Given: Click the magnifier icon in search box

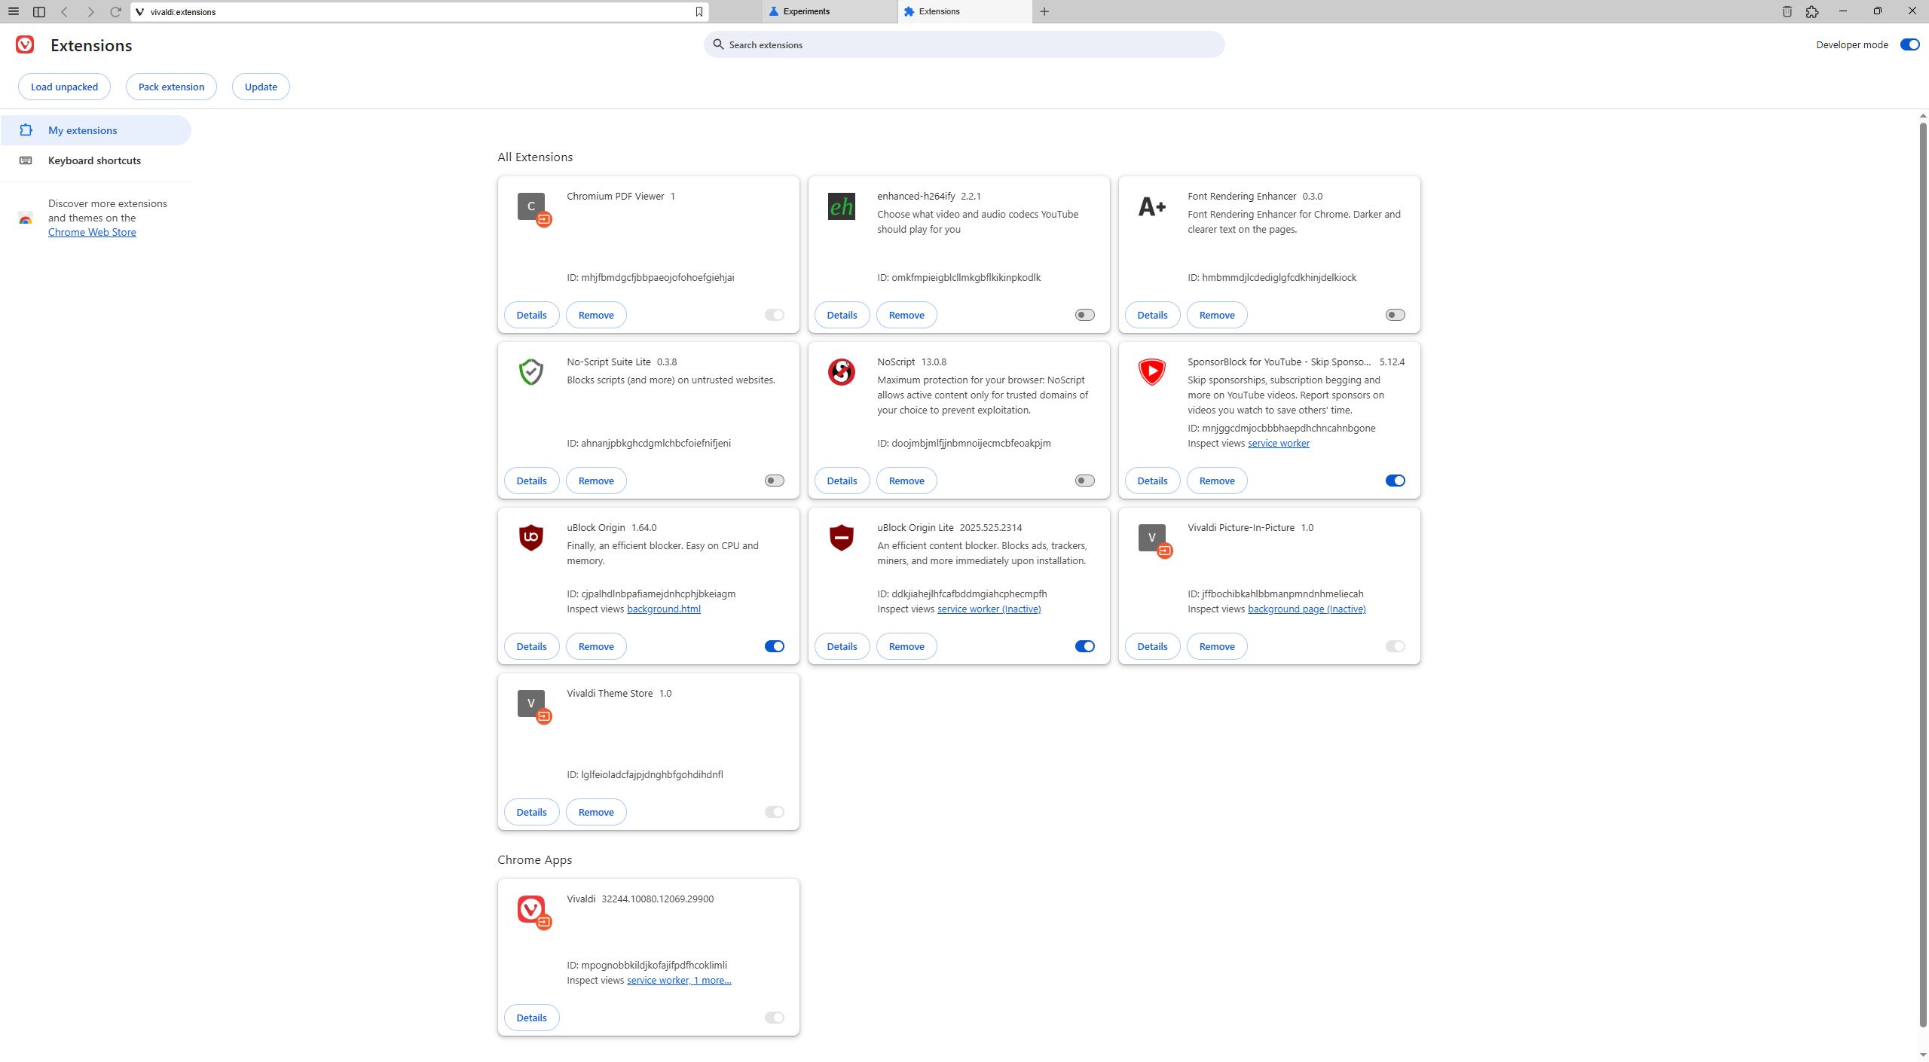Looking at the screenshot, I should [718, 44].
